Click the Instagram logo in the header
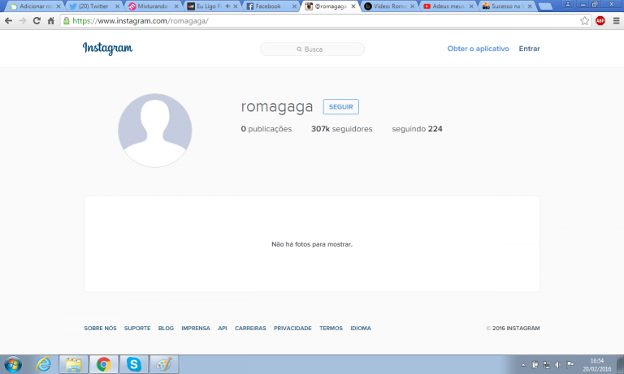The width and height of the screenshot is (624, 374). coord(107,49)
